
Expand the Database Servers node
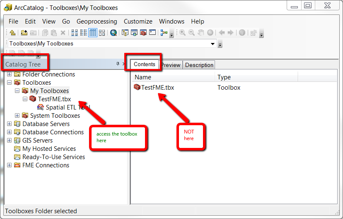point(9,124)
